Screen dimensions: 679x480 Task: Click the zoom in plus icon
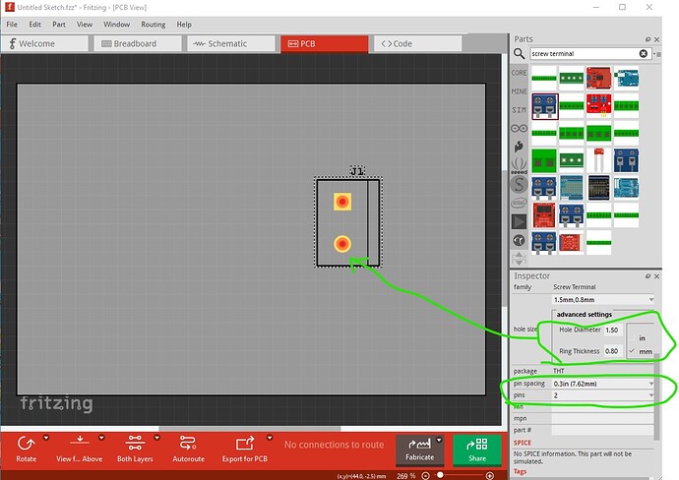click(x=489, y=476)
